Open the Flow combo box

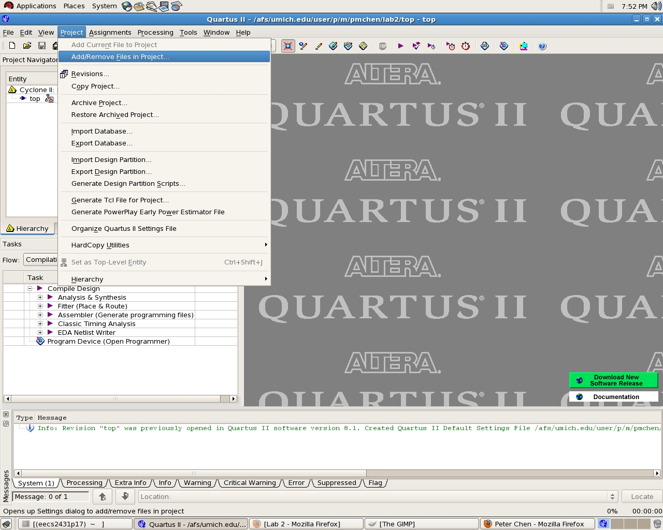coord(41,260)
